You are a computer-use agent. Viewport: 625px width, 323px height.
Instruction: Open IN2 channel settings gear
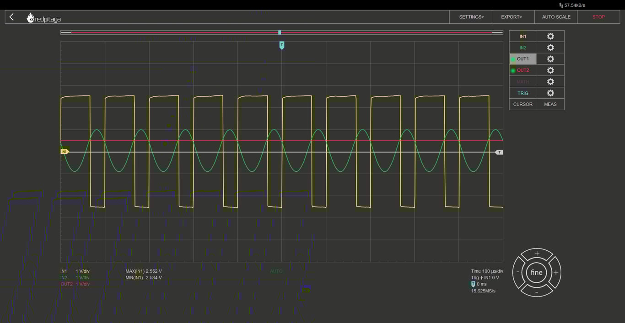[x=550, y=48]
